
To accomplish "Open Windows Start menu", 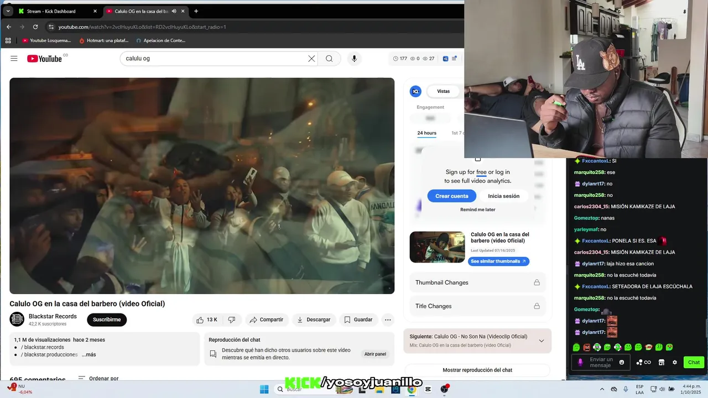I will tap(264, 389).
